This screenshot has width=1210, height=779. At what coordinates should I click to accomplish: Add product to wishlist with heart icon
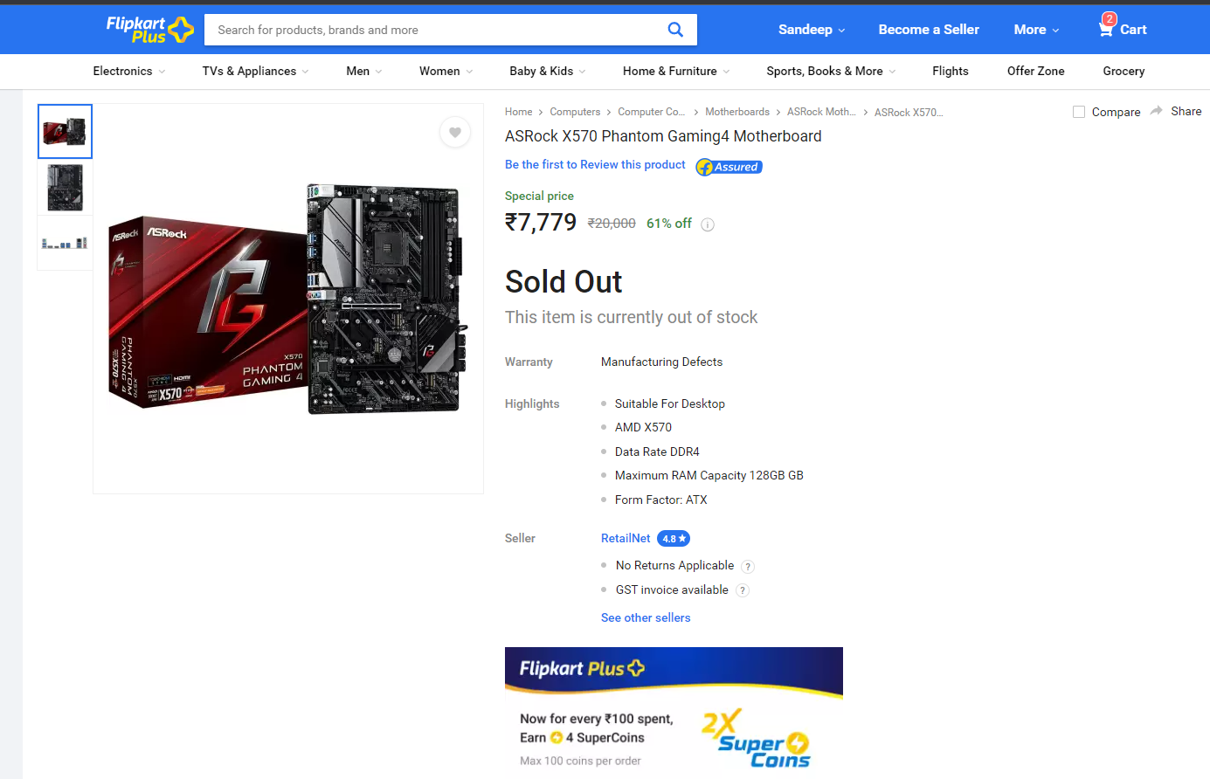455,133
